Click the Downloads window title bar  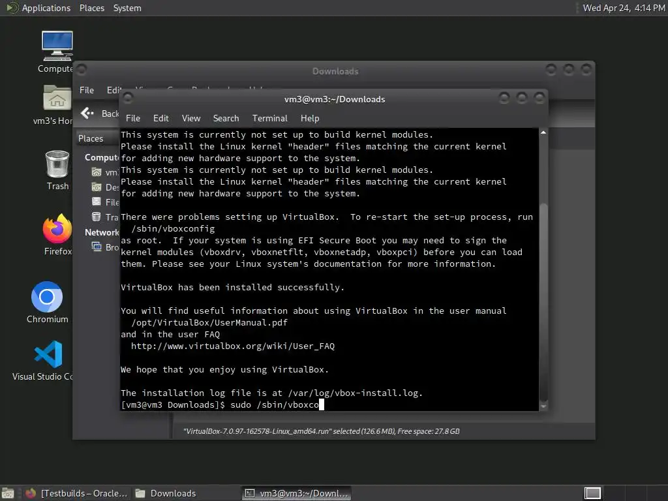point(335,70)
